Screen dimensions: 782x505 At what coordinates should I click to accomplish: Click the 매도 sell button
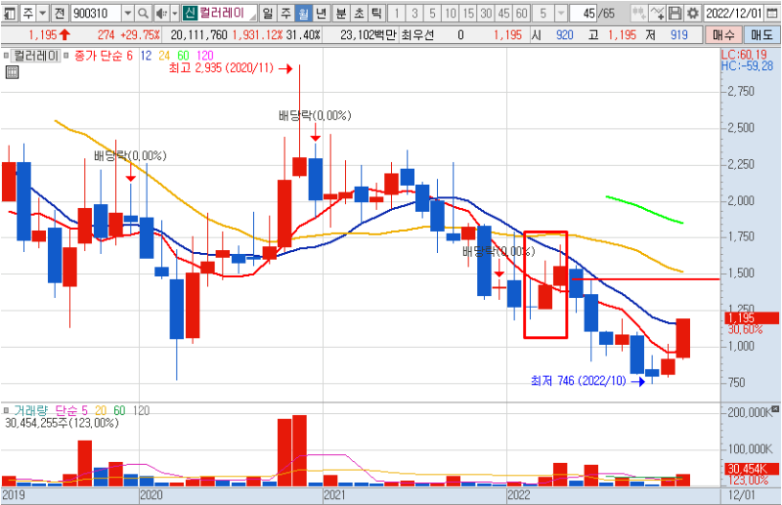[x=761, y=35]
